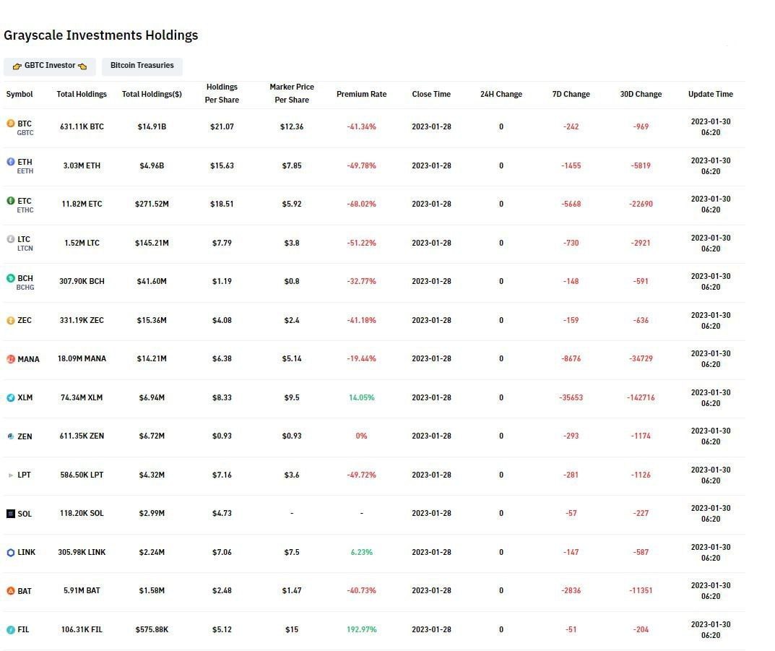775x651 pixels.
Task: Click the Close Time column header
Action: [431, 94]
